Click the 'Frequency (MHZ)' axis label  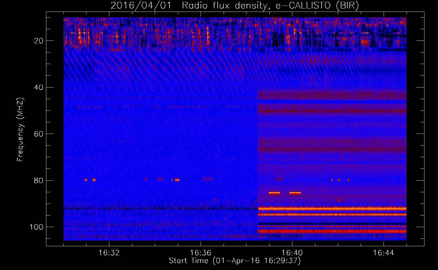[20, 130]
